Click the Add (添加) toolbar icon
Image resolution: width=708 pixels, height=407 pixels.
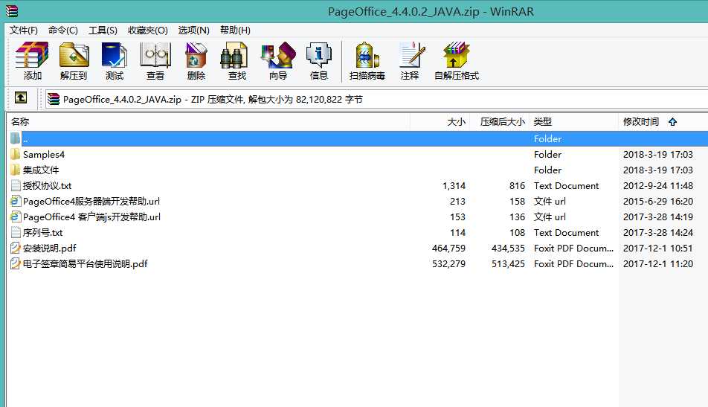tap(32, 55)
